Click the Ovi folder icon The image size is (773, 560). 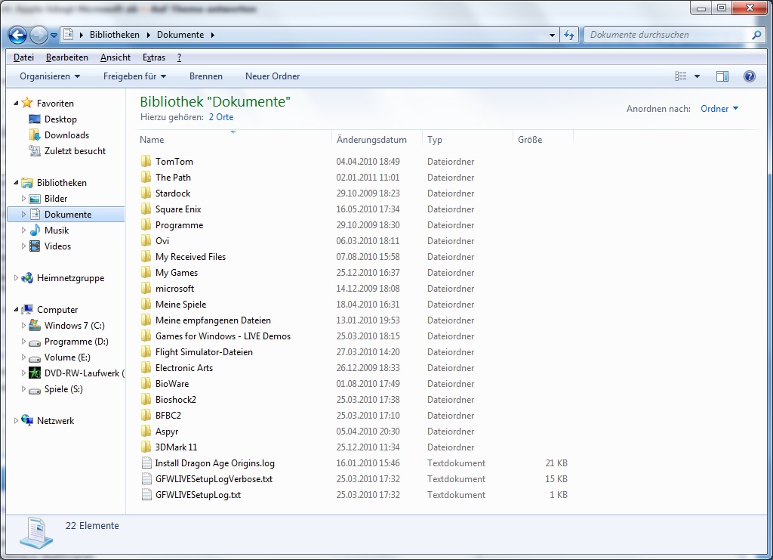[x=146, y=241]
